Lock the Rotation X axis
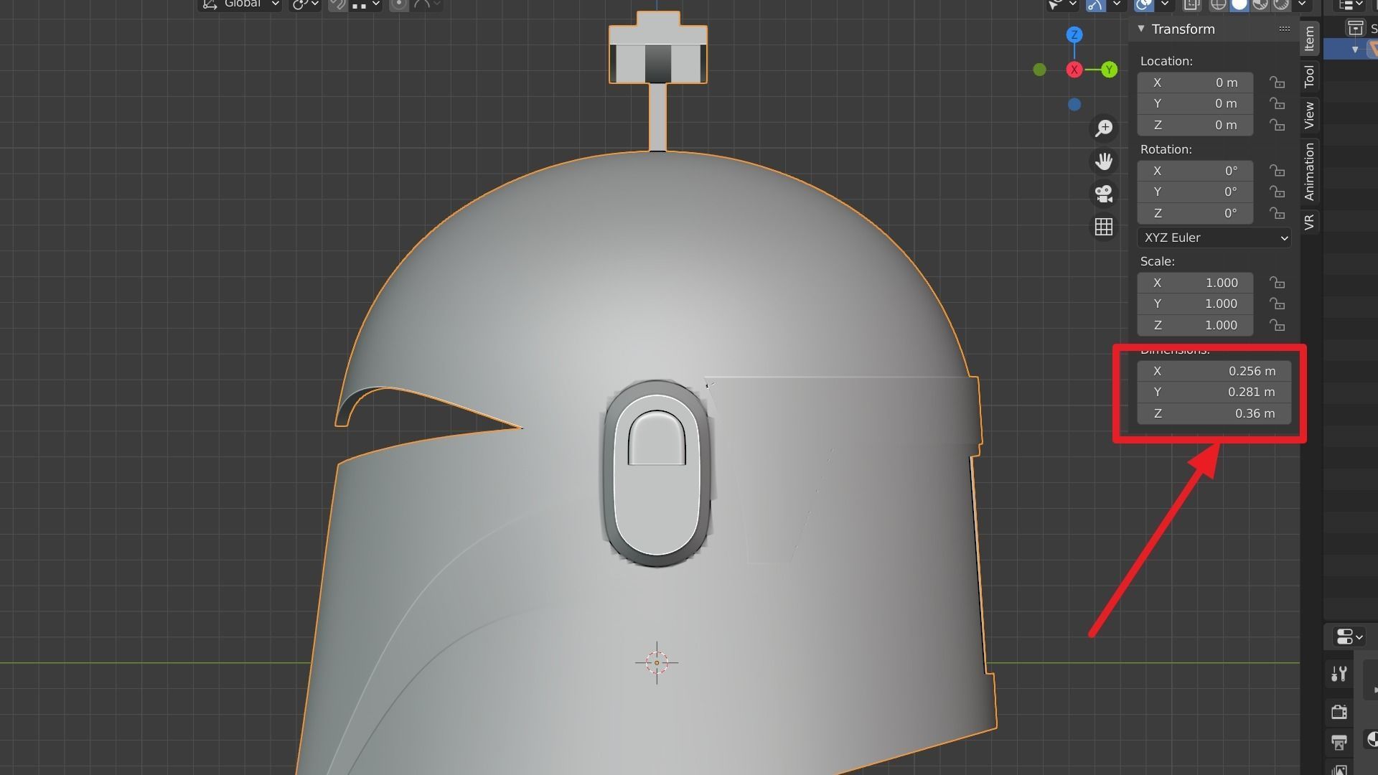The image size is (1378, 775). point(1277,171)
